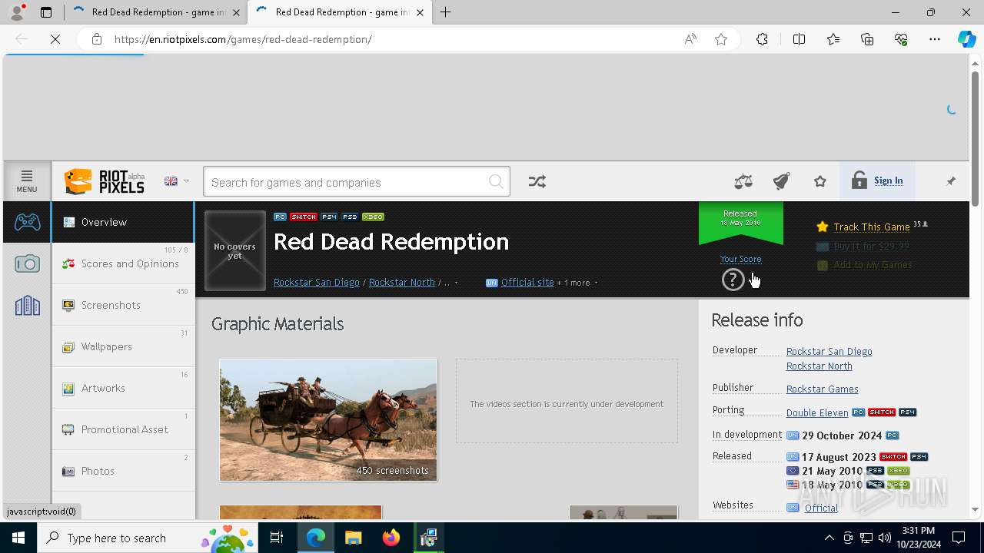Viewport: 984px width, 553px height.
Task: Open Rockstar San Diego in Release info
Action: pos(829,351)
